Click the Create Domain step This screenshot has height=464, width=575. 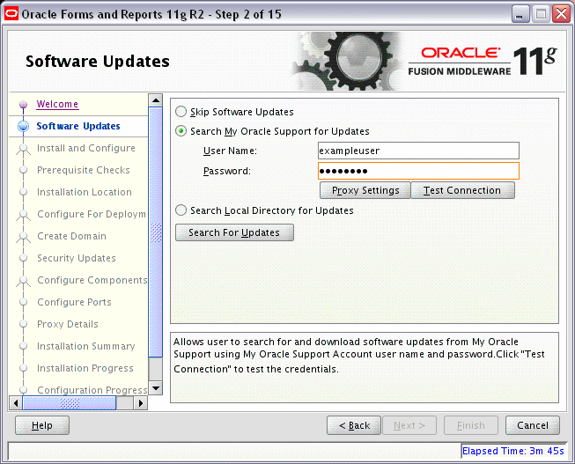[x=72, y=236]
